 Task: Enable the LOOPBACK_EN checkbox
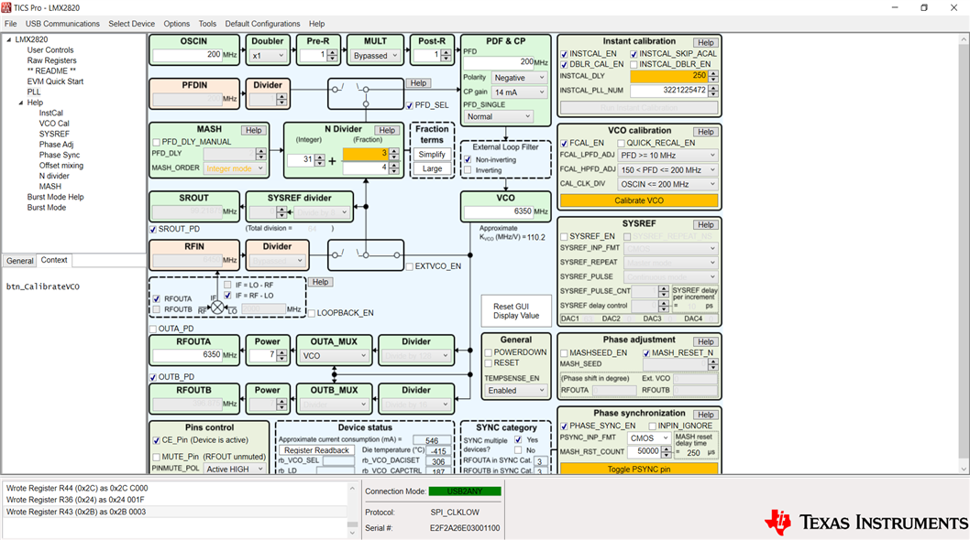click(x=311, y=313)
